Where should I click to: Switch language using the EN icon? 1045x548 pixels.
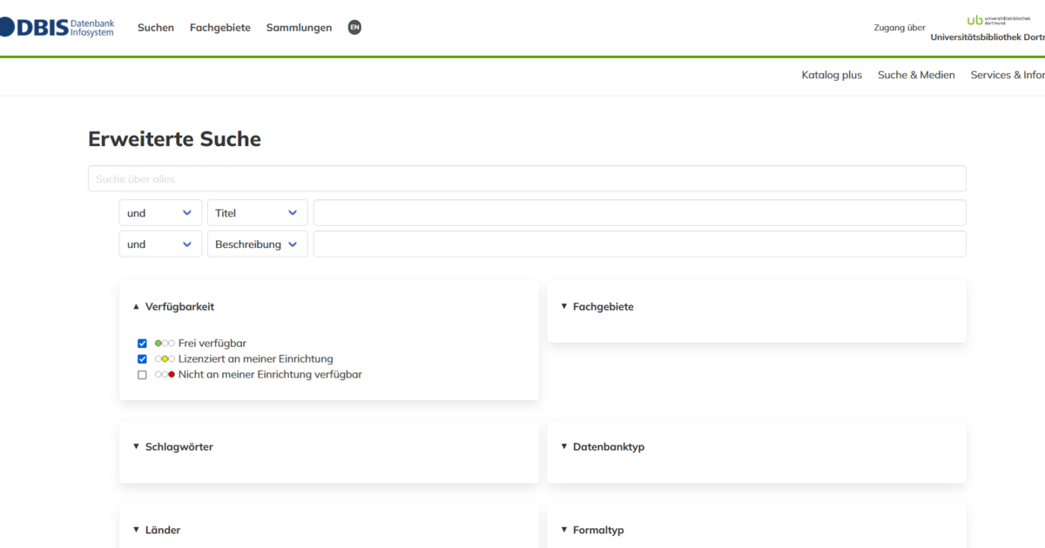[x=354, y=27]
